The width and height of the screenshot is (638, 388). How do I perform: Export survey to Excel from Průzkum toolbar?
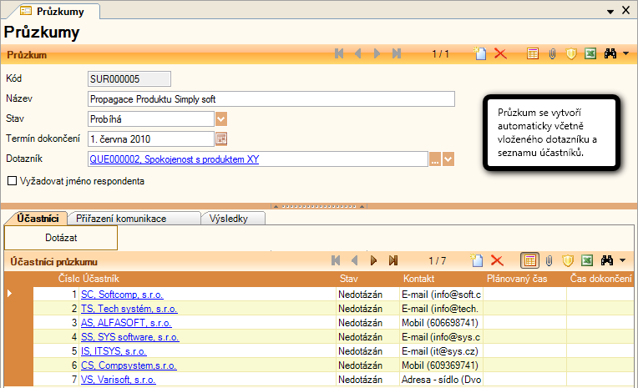tap(590, 54)
